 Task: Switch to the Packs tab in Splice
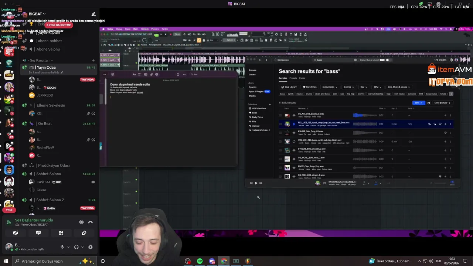click(302, 78)
